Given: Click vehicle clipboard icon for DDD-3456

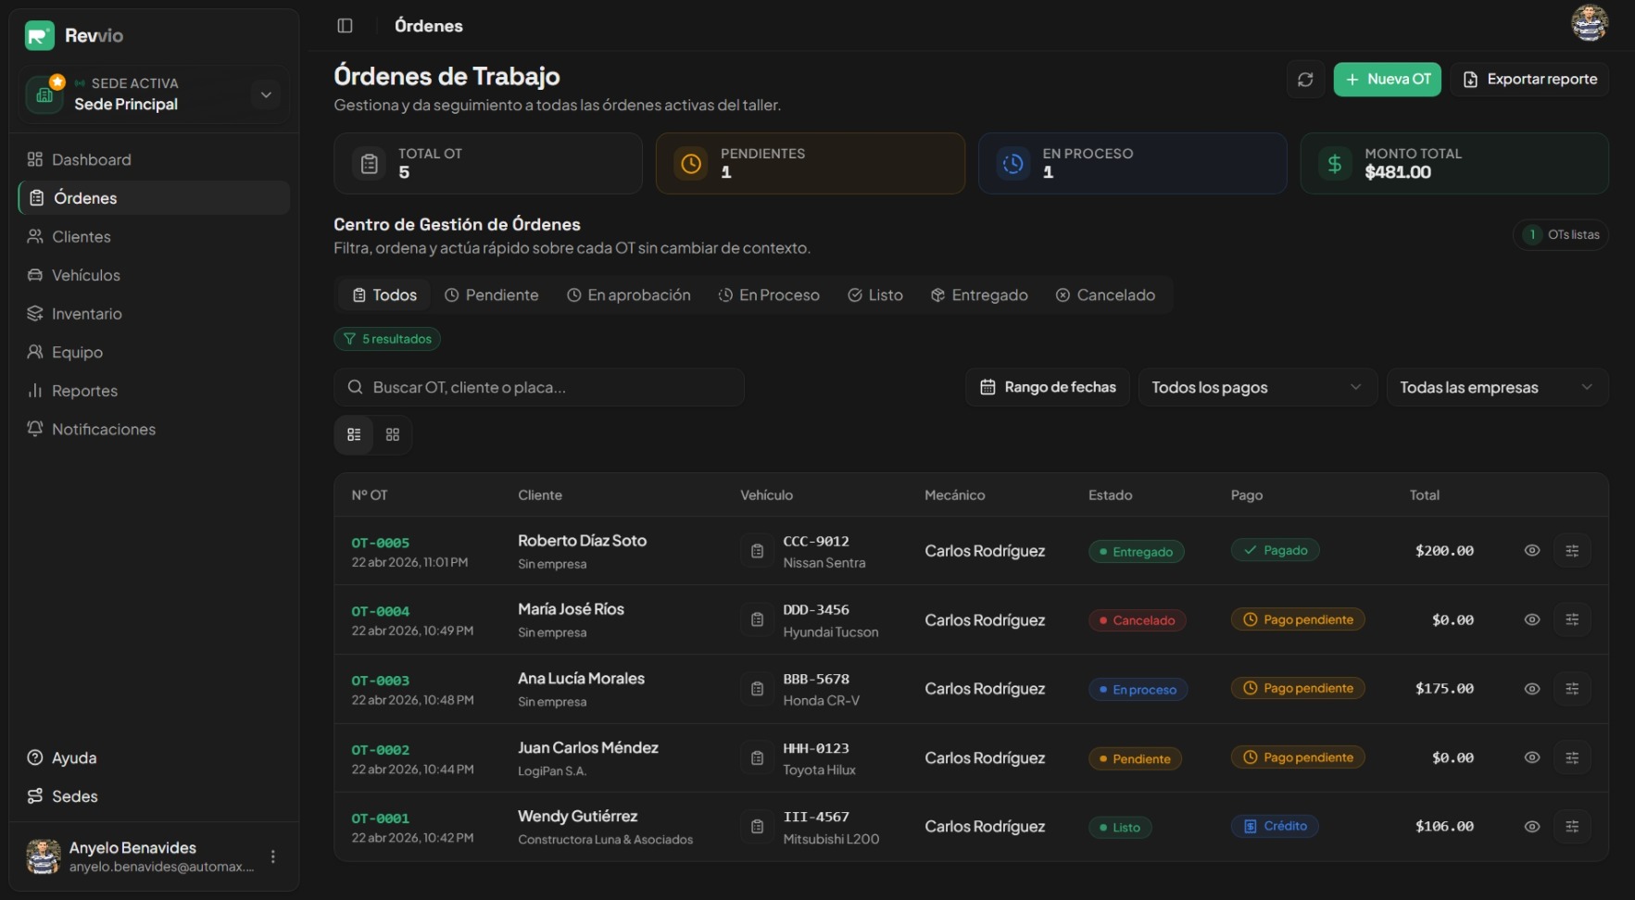Looking at the screenshot, I should pyautogui.click(x=757, y=619).
